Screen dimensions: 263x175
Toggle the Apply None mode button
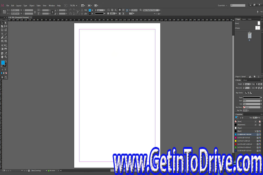[6, 73]
